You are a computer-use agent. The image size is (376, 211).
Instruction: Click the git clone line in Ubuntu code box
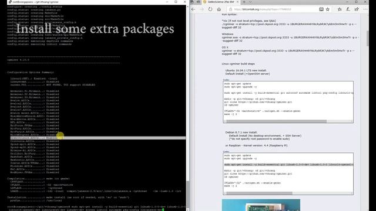click(x=258, y=102)
